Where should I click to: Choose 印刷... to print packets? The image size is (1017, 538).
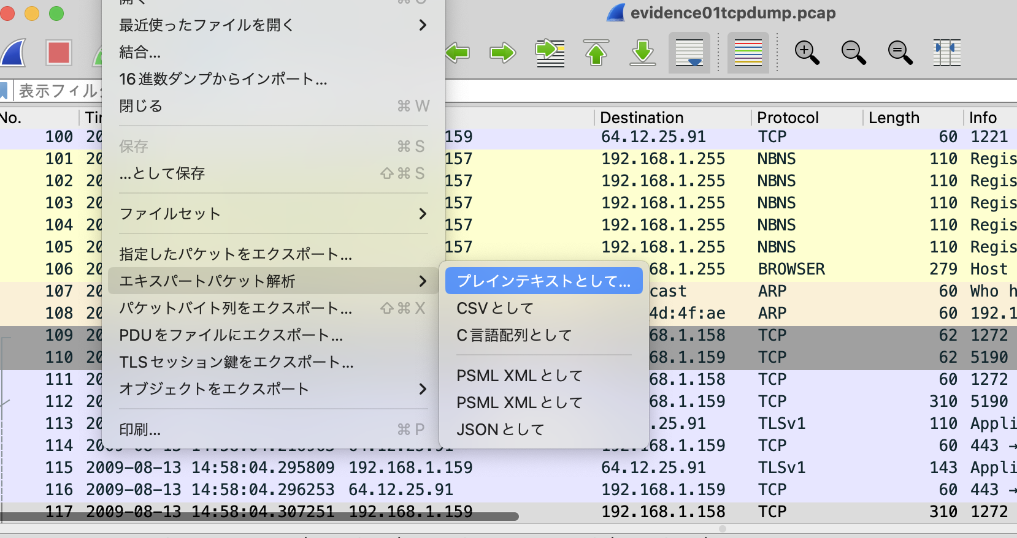[x=274, y=430]
